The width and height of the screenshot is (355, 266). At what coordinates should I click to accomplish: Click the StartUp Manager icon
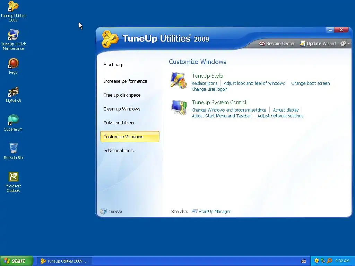tap(194, 211)
